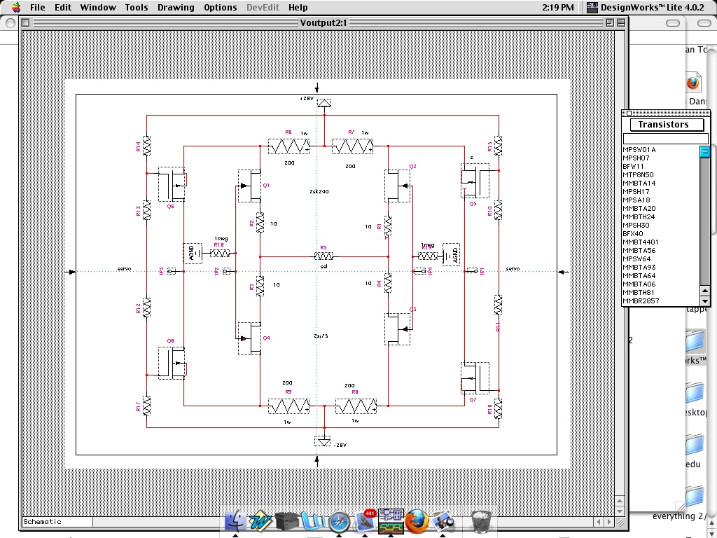Screen dimensions: 717x538
Task: Select resistor R6 in the schematic
Action: coord(288,146)
